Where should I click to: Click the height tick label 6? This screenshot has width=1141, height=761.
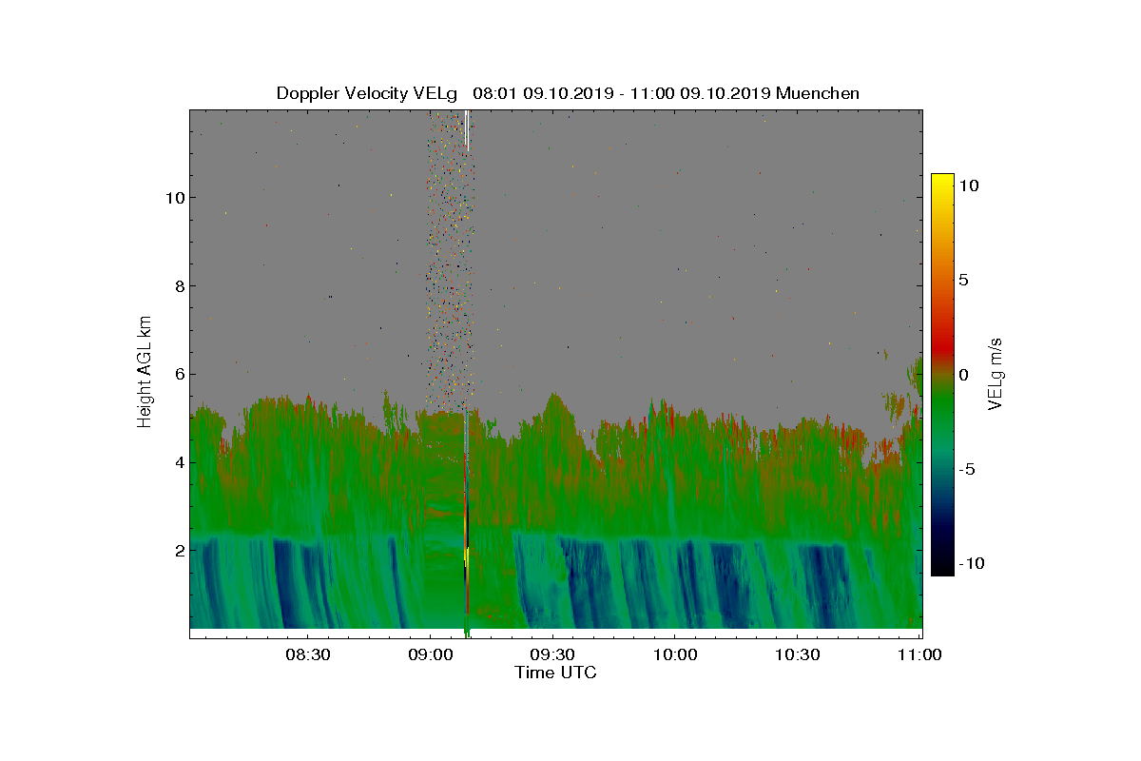(x=178, y=374)
